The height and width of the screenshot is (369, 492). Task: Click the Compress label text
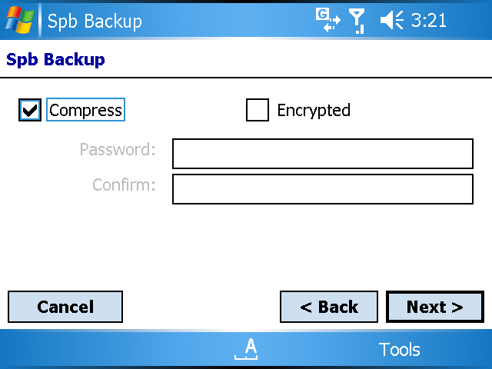tap(85, 110)
